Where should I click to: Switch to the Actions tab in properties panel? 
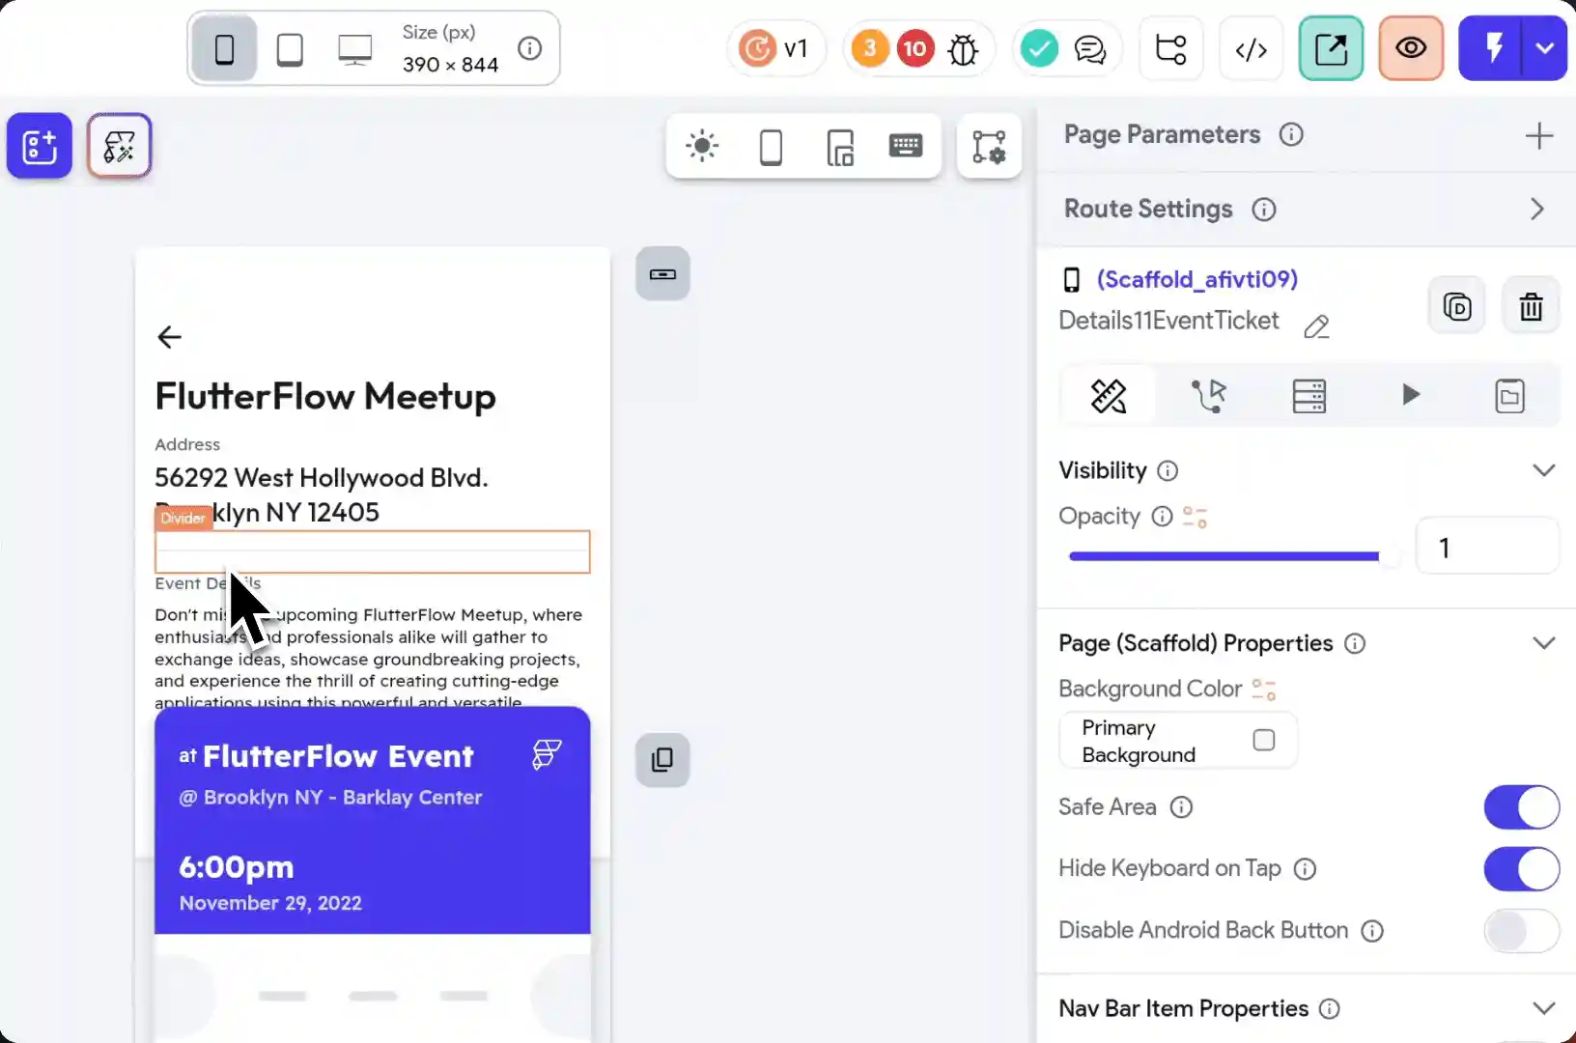coord(1208,396)
